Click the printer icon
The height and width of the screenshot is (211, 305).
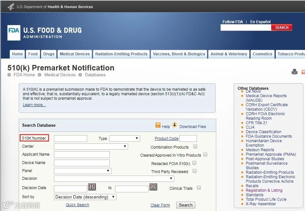pos(294,72)
